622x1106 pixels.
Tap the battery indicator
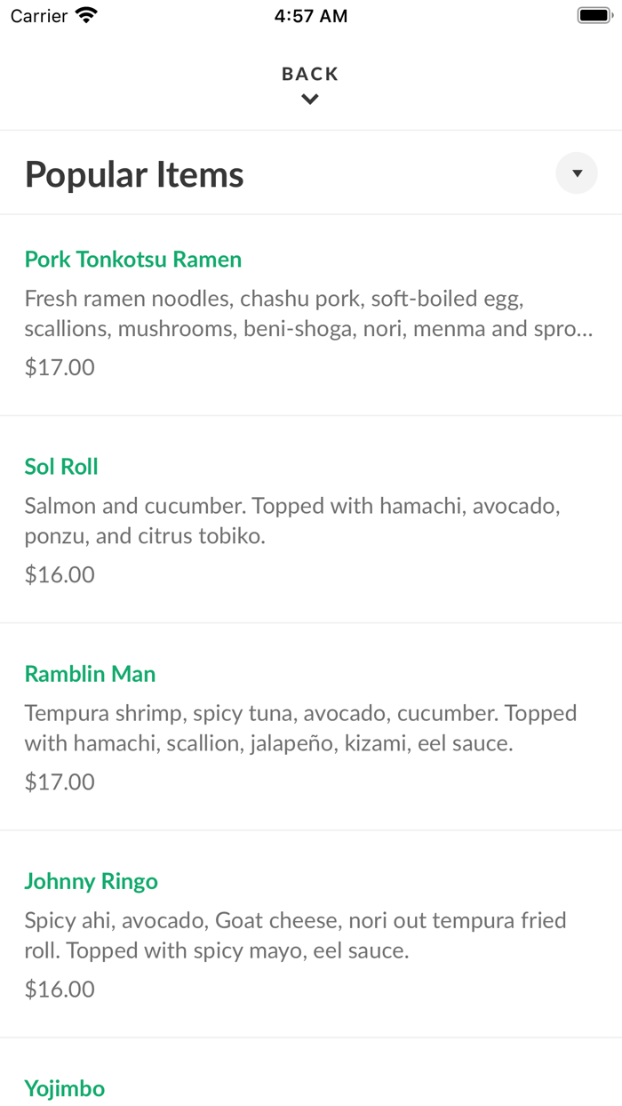click(593, 14)
